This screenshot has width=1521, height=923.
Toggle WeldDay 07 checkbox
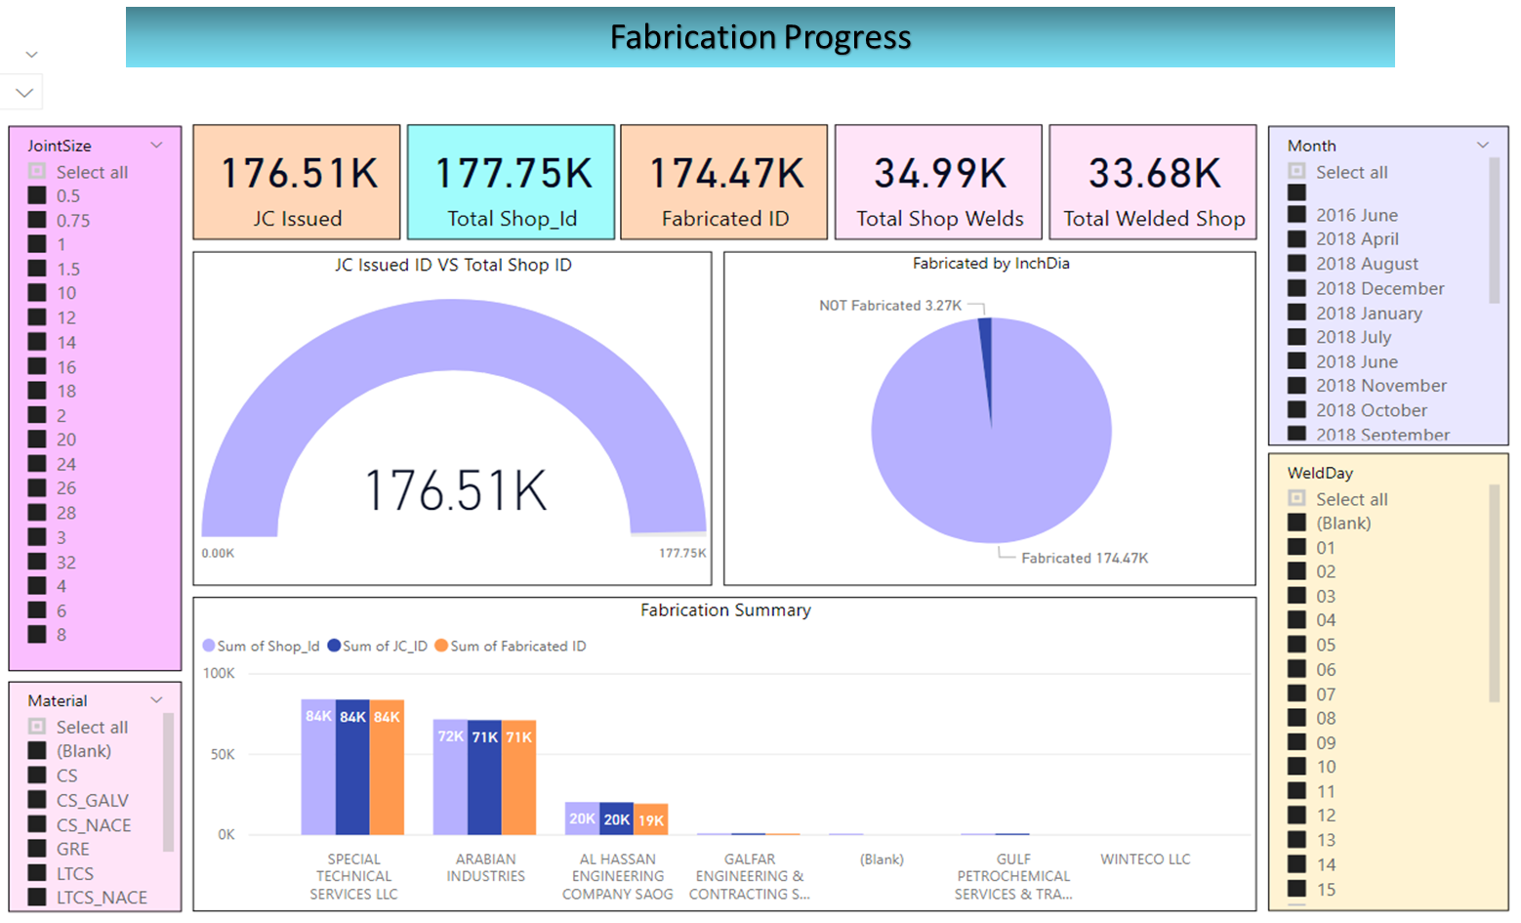(x=1296, y=693)
